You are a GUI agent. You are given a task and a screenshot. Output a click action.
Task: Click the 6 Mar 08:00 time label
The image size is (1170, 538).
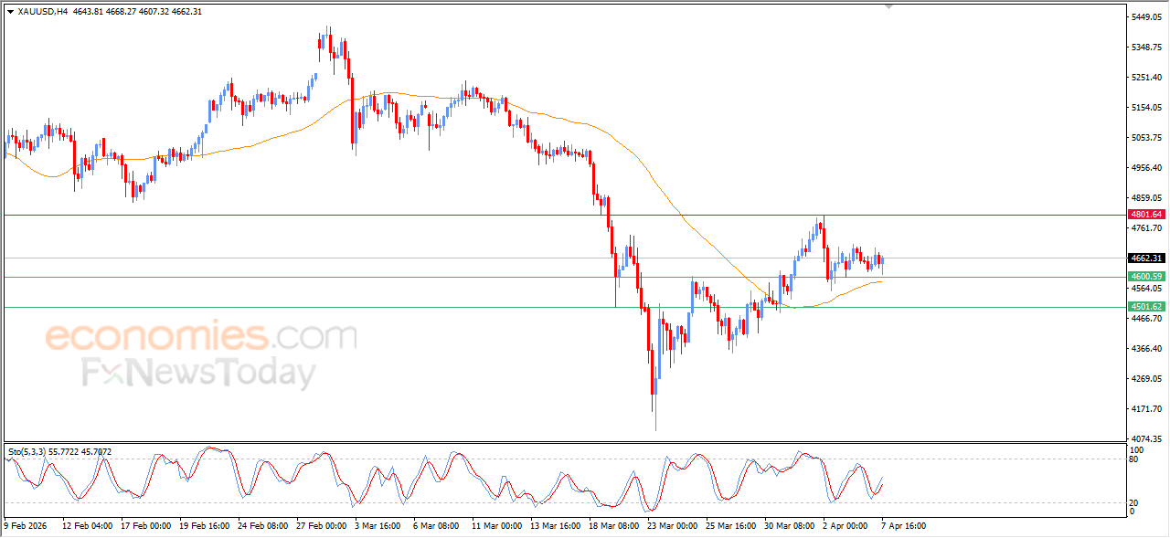point(437,526)
